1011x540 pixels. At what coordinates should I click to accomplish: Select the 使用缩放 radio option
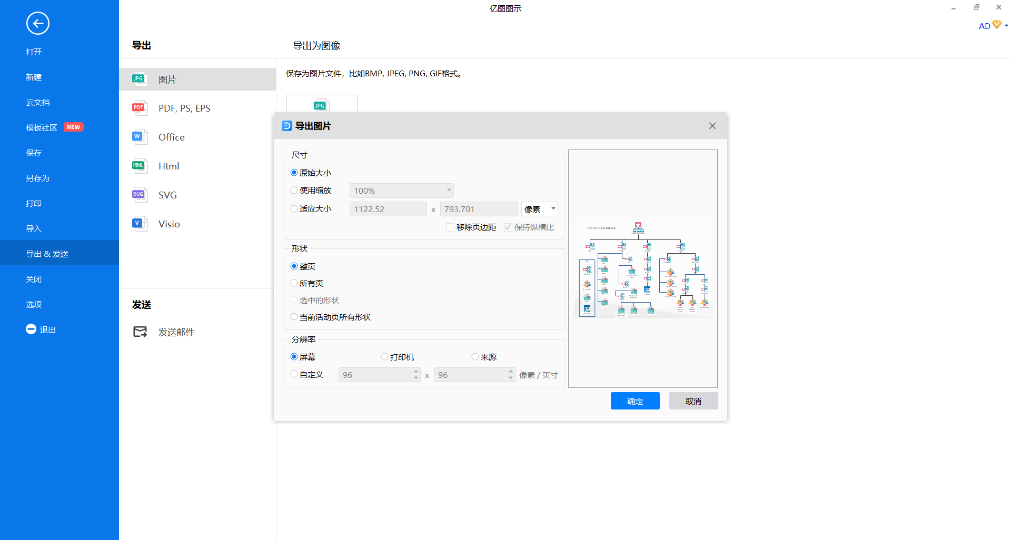294,190
